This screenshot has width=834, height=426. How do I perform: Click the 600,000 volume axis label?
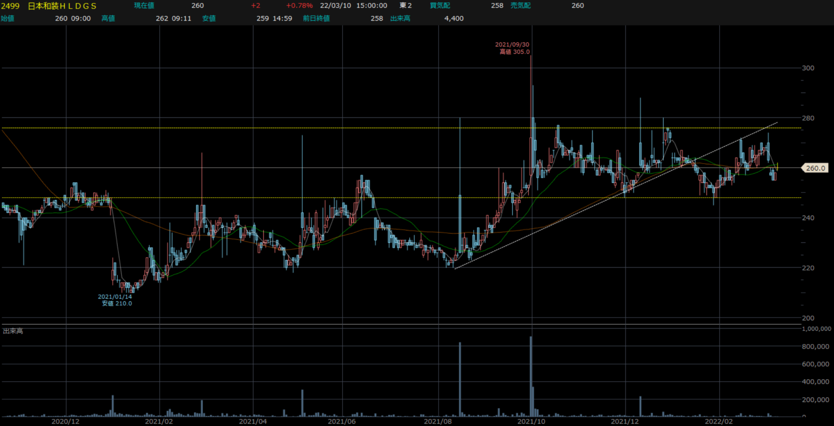(815, 364)
